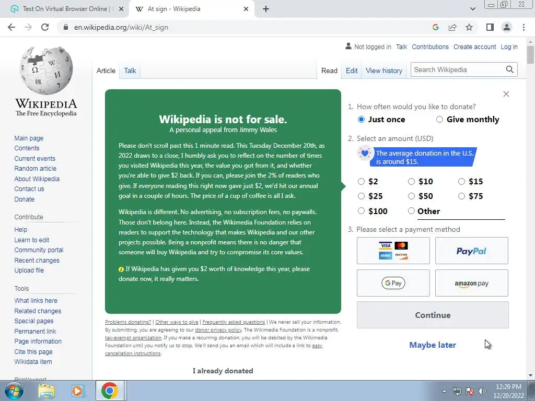Choose PayPal payment method
The height and width of the screenshot is (401, 535).
click(x=472, y=251)
